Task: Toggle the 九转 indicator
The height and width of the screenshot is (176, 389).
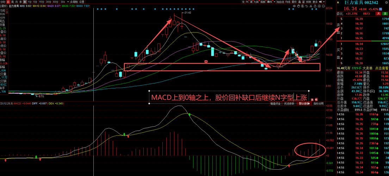Action: tap(256, 2)
